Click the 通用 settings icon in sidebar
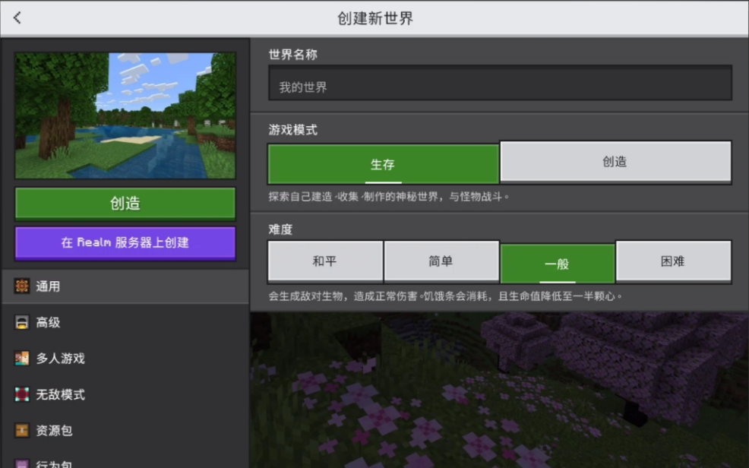 (22, 286)
